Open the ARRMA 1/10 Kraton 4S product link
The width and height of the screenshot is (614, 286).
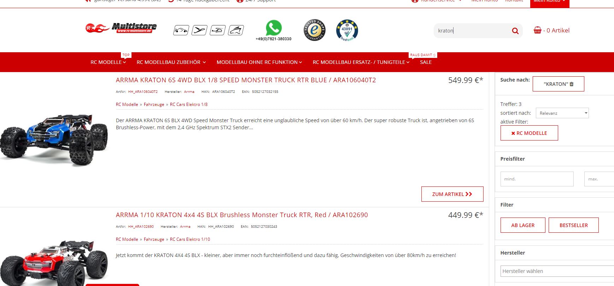click(242, 215)
